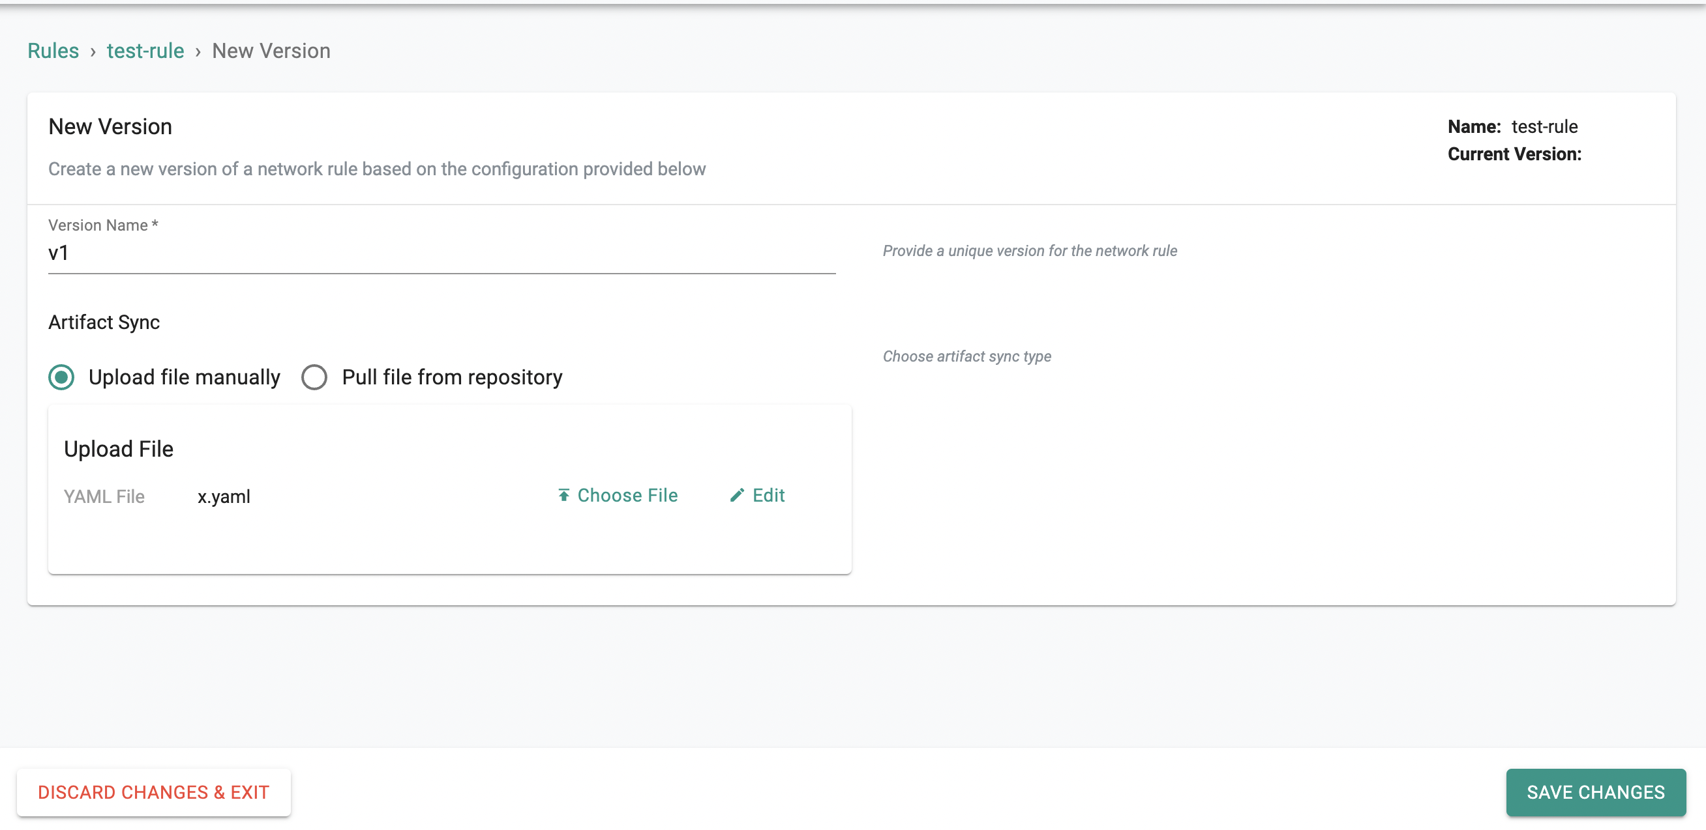Select Pull file from repository option
This screenshot has width=1706, height=830.
314,377
